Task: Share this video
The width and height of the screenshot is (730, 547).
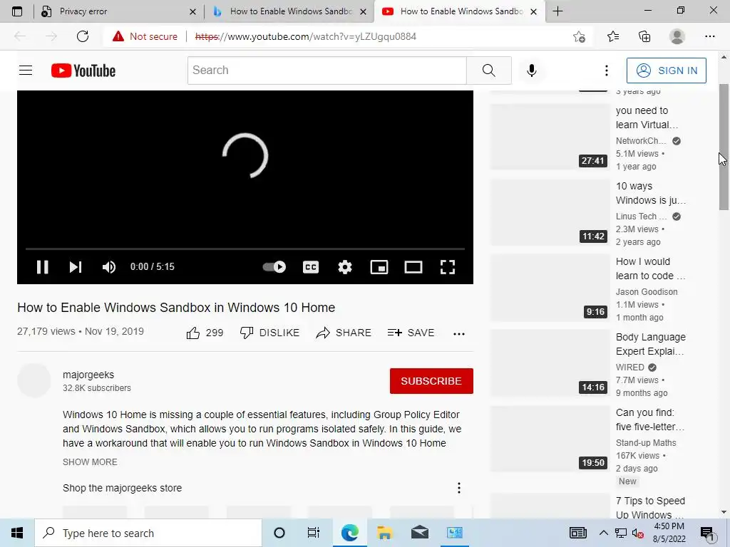Action: (x=344, y=333)
